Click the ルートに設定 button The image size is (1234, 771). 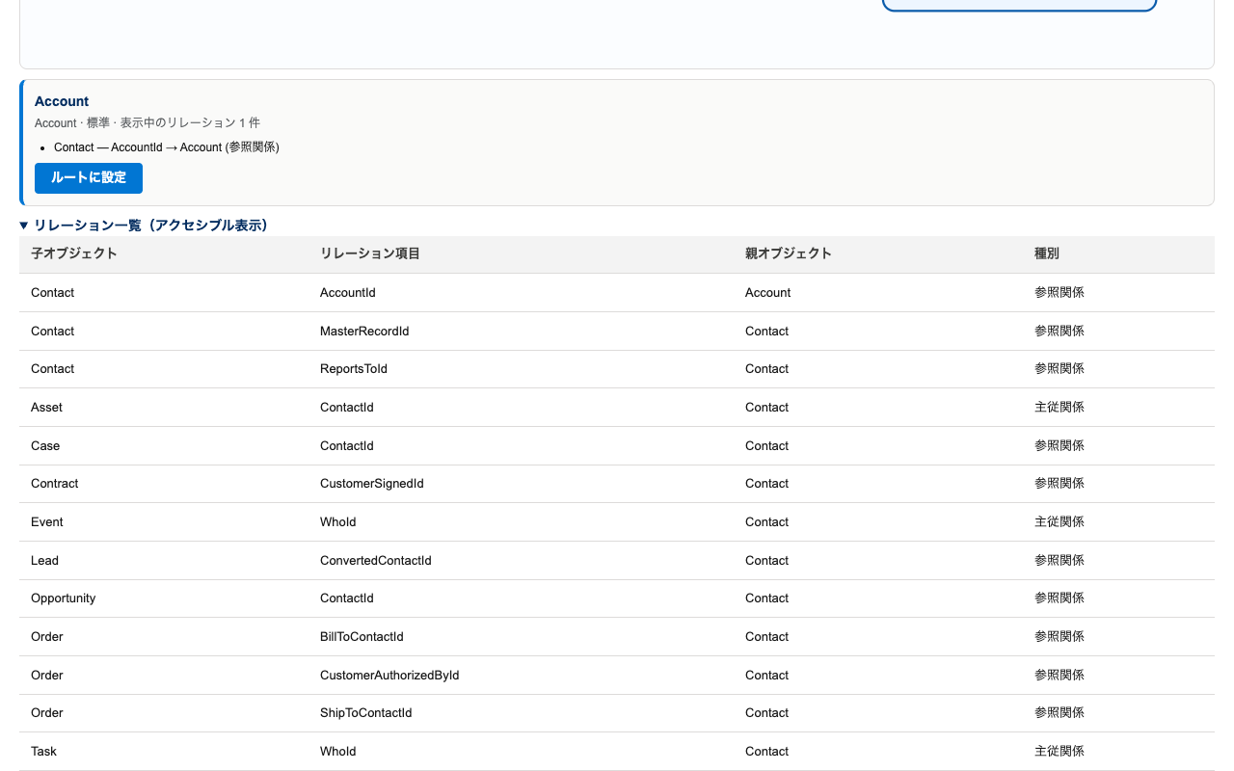pos(89,178)
